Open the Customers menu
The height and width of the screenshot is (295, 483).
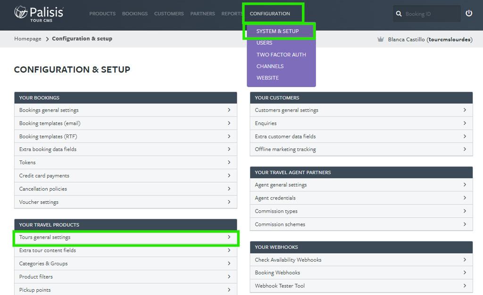[x=169, y=14]
